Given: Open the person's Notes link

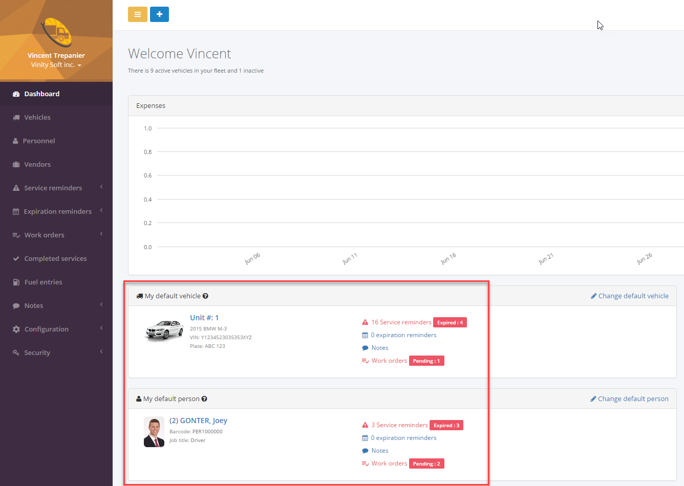Looking at the screenshot, I should pos(380,451).
